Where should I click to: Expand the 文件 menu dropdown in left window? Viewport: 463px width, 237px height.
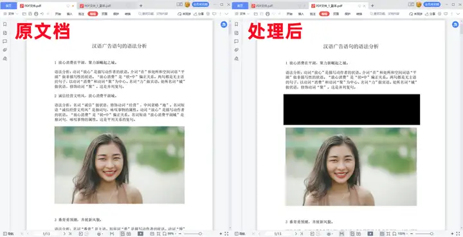pyautogui.click(x=11, y=14)
